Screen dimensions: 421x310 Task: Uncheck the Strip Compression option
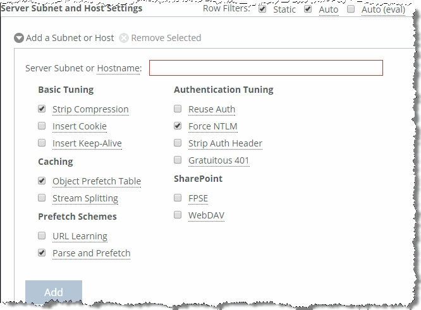click(42, 109)
